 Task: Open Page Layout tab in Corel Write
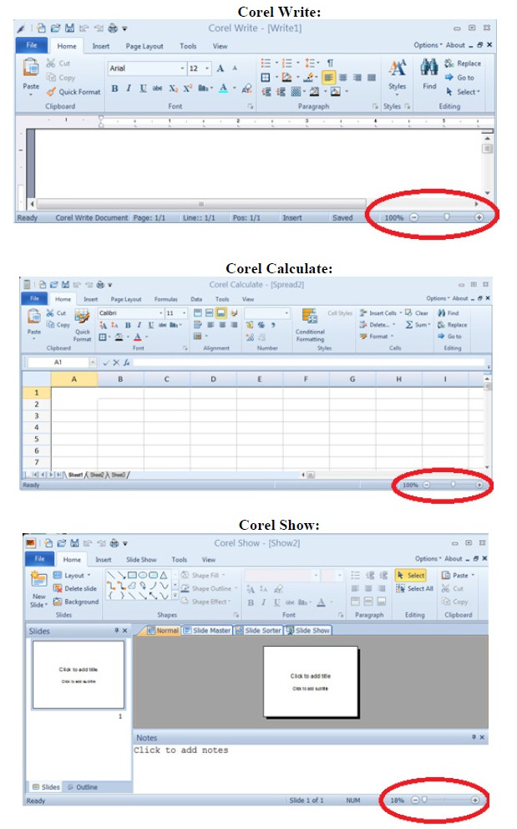(144, 47)
